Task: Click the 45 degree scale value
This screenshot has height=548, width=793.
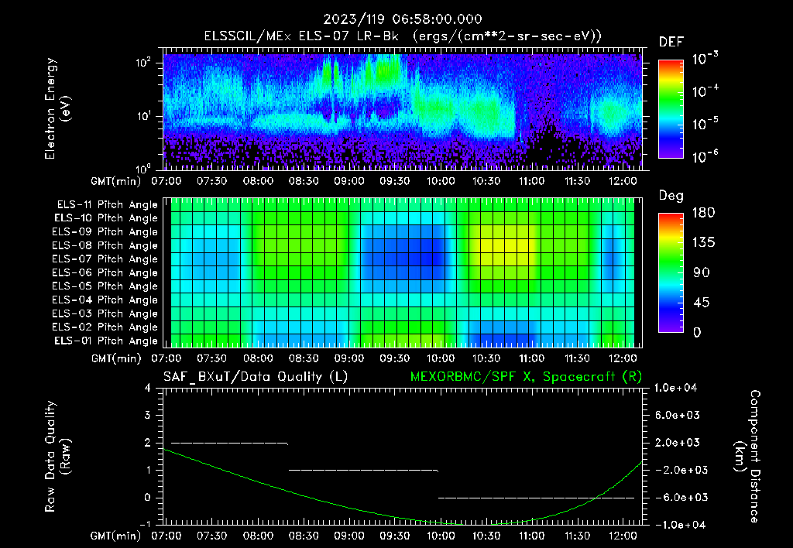Action: (x=702, y=303)
